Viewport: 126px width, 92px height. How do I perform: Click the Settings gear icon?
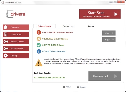tap(6, 56)
